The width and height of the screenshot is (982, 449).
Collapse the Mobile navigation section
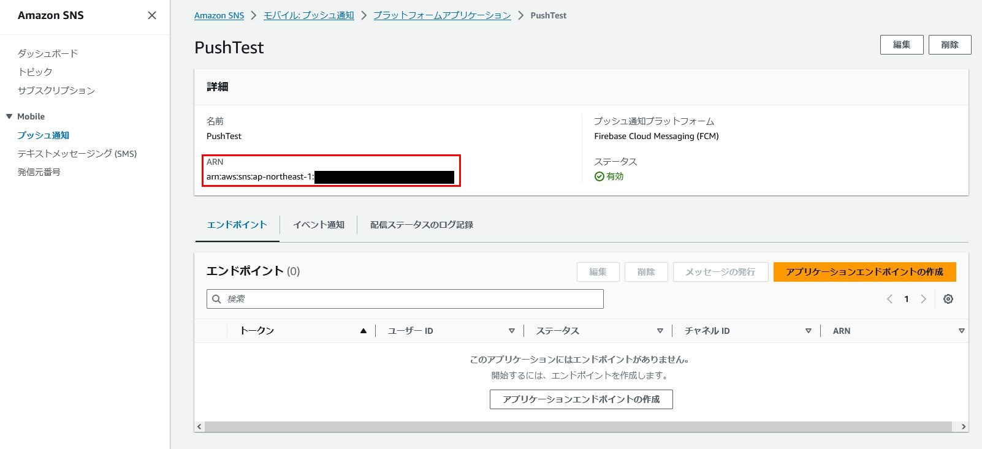point(9,116)
